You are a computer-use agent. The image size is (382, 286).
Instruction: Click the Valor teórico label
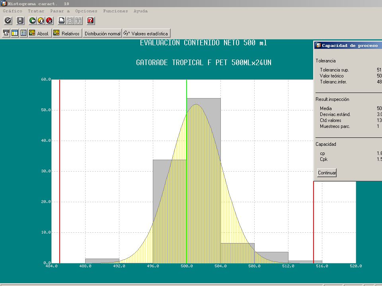[x=331, y=76]
